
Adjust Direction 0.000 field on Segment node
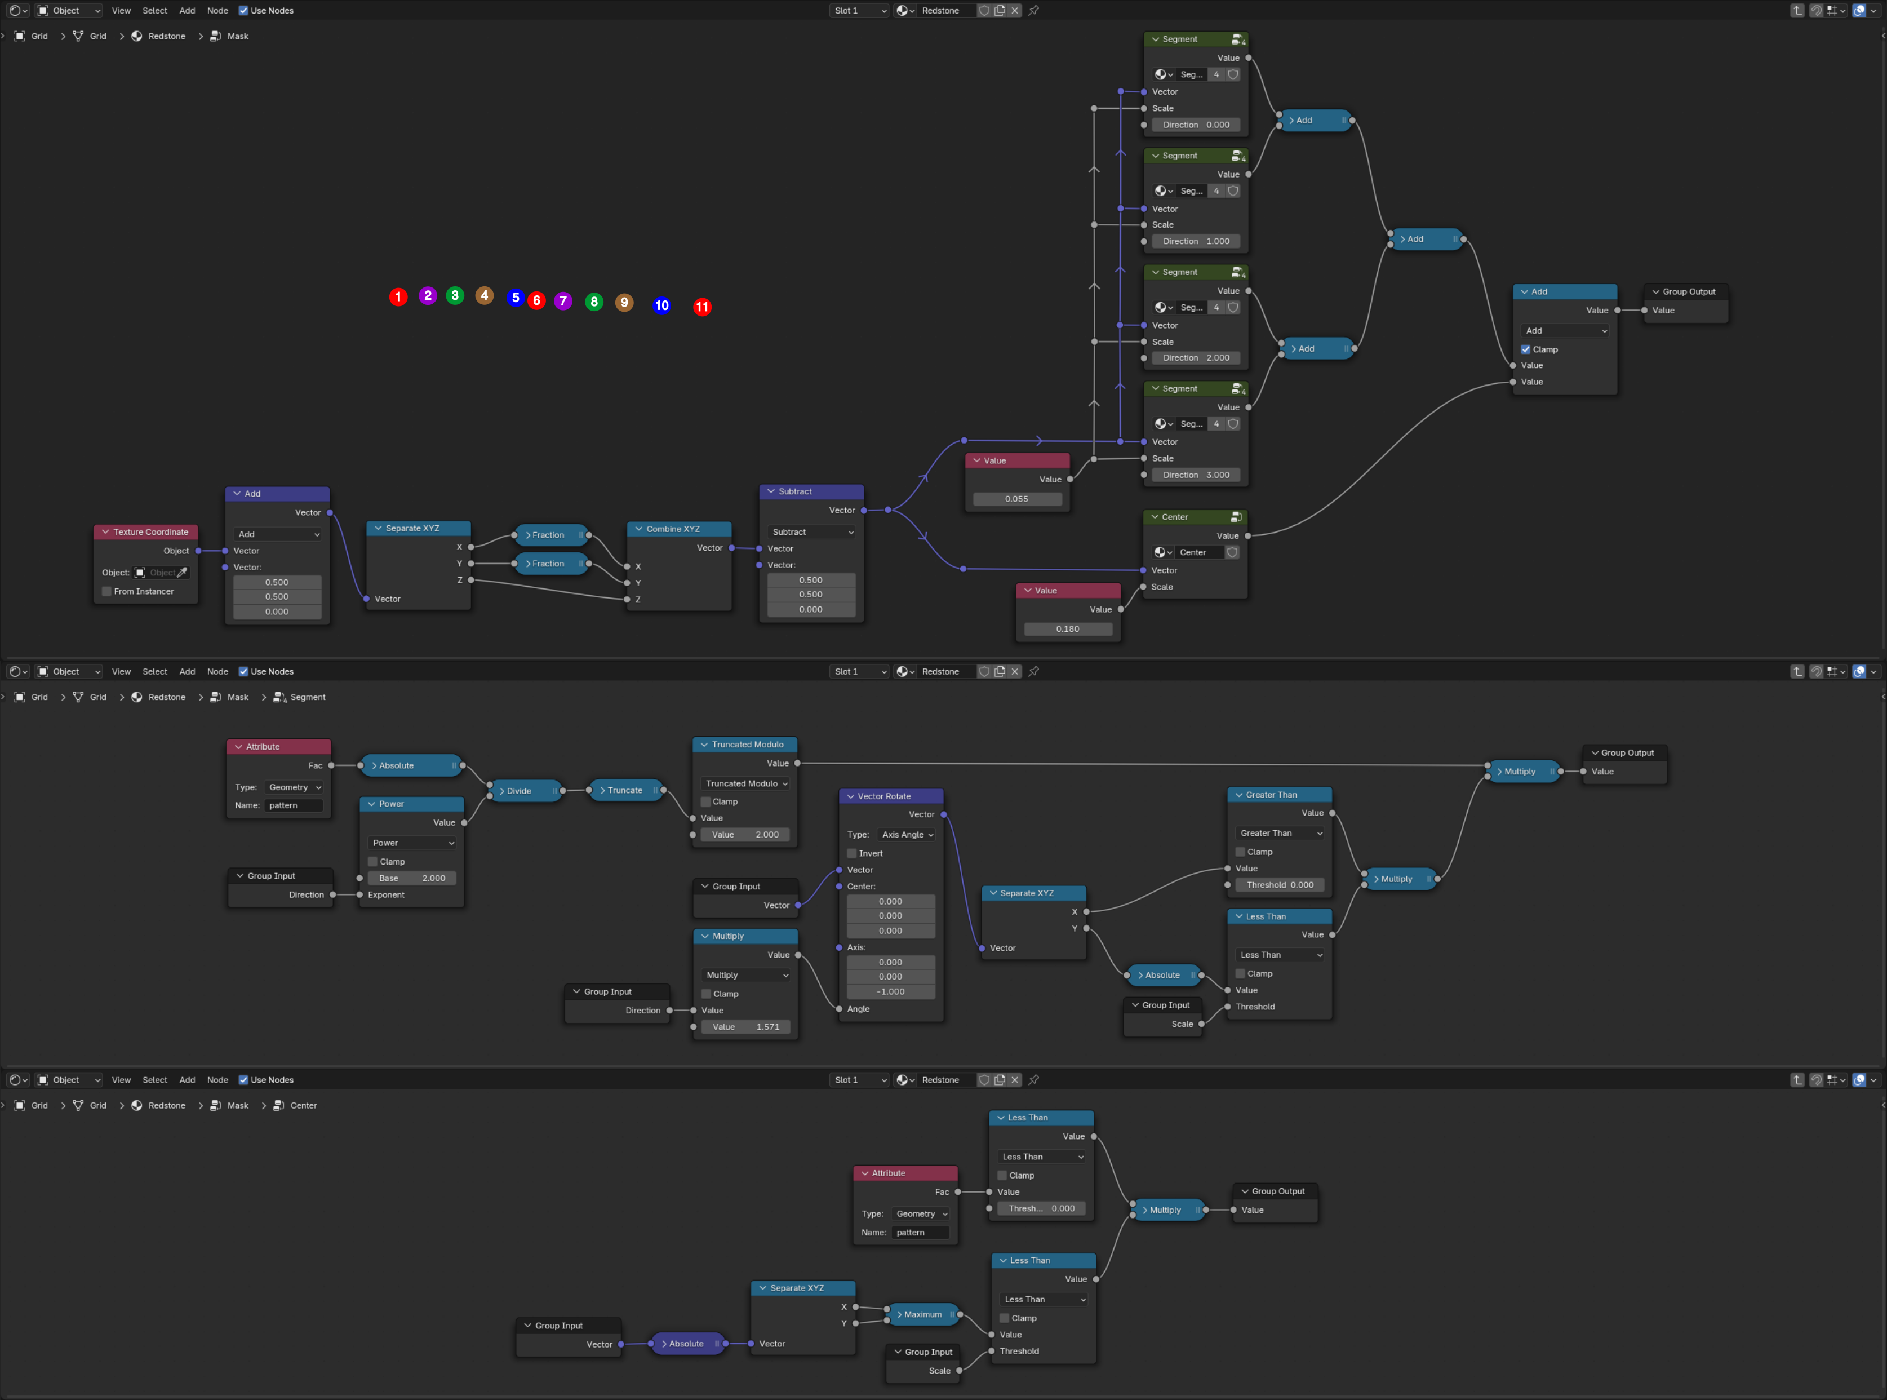pos(1196,125)
